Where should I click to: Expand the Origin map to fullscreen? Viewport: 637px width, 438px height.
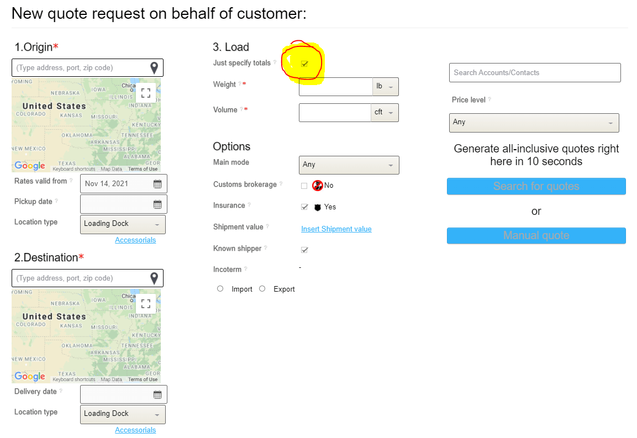pyautogui.click(x=146, y=93)
